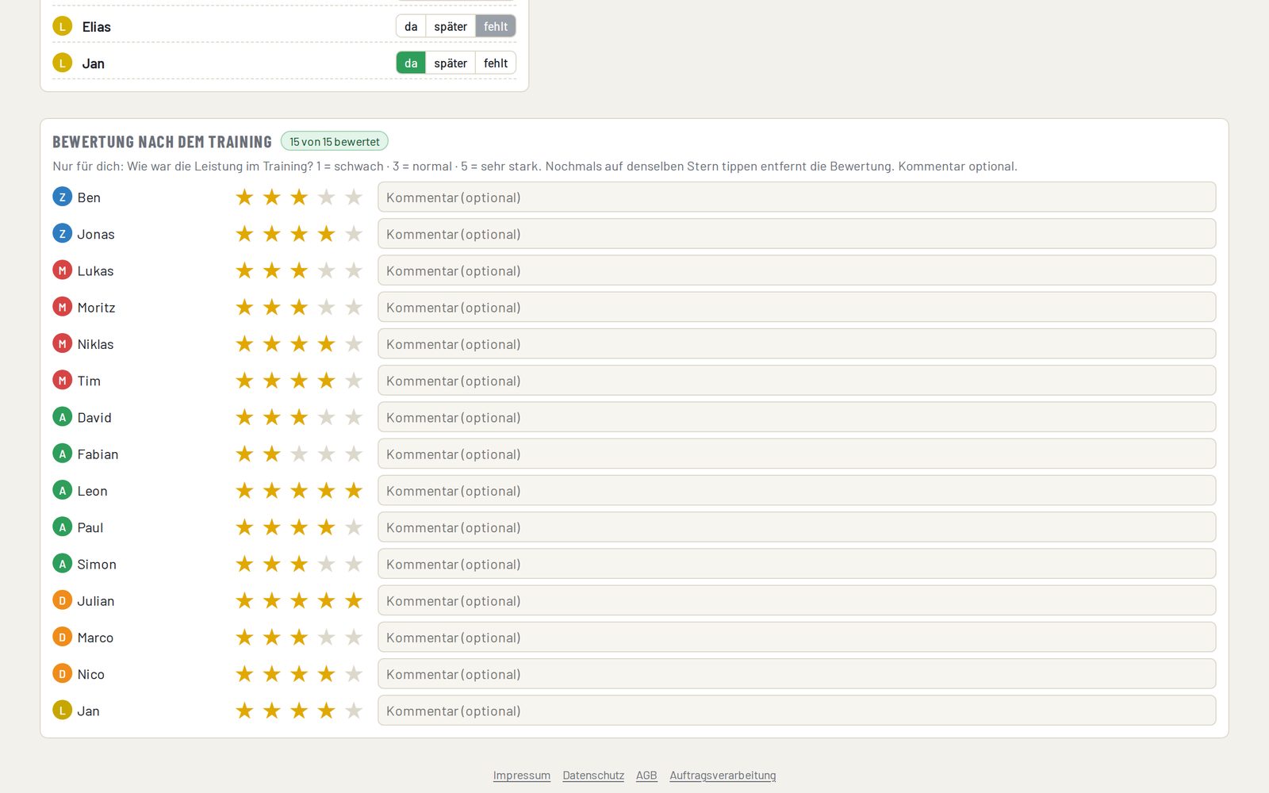
Task: Toggle Elias's 'fehlt' status
Action: [496, 26]
